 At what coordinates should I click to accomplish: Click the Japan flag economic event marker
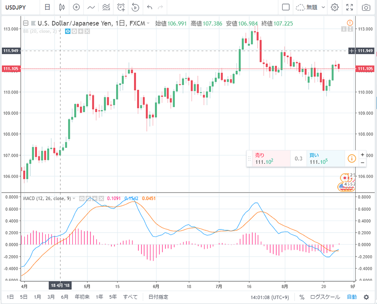[x=345, y=178]
